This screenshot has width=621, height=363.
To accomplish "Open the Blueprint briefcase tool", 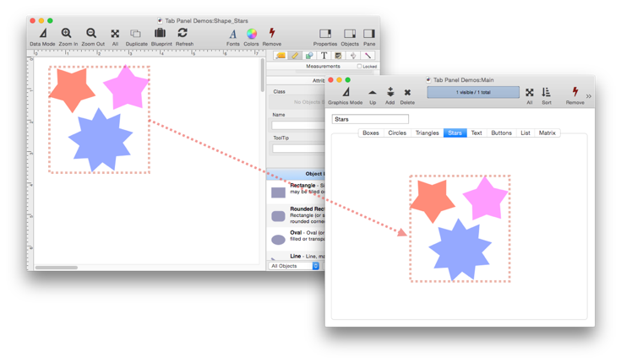I will click(x=160, y=33).
